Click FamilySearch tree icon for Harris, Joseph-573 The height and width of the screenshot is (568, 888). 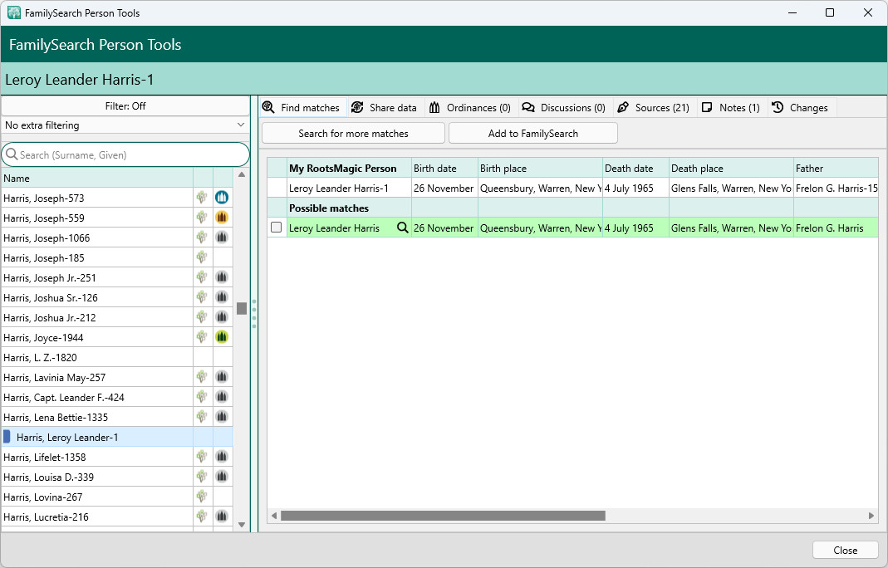(x=202, y=198)
